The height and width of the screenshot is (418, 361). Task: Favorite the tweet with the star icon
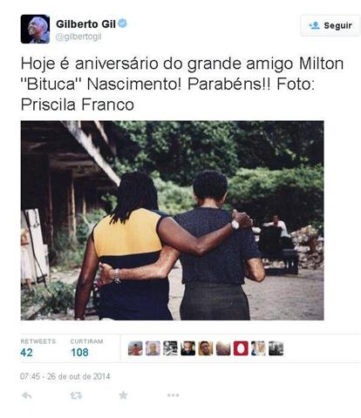tap(123, 395)
